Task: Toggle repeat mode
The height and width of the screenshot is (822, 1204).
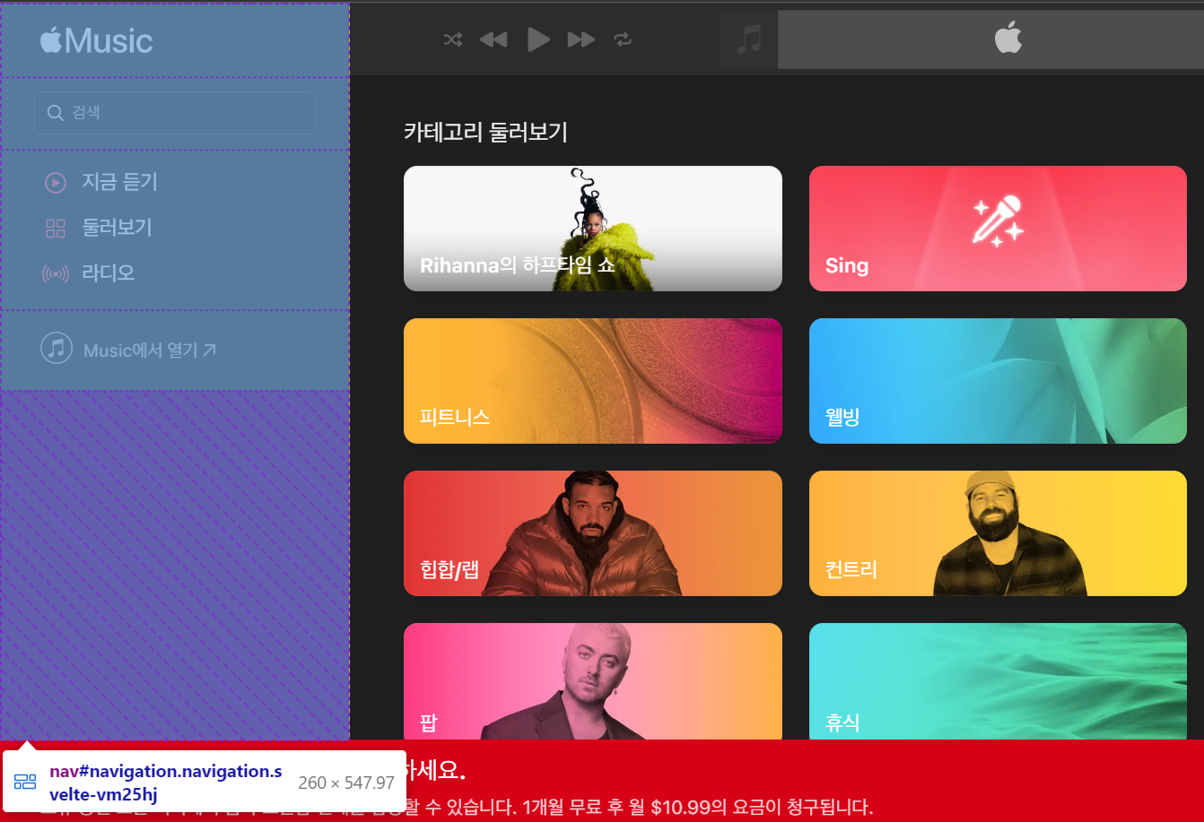Action: [623, 39]
